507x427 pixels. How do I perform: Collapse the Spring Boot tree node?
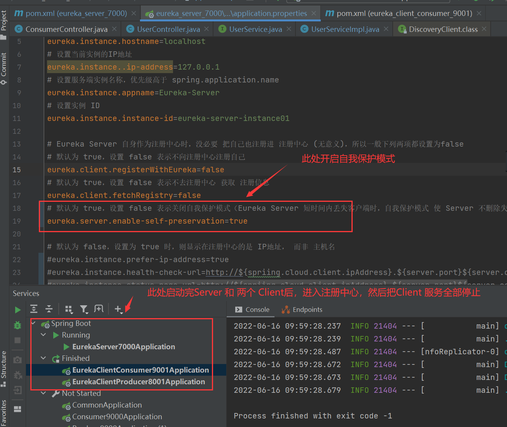[33, 323]
